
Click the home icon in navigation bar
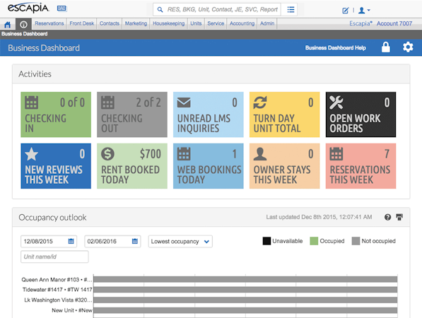[8, 25]
